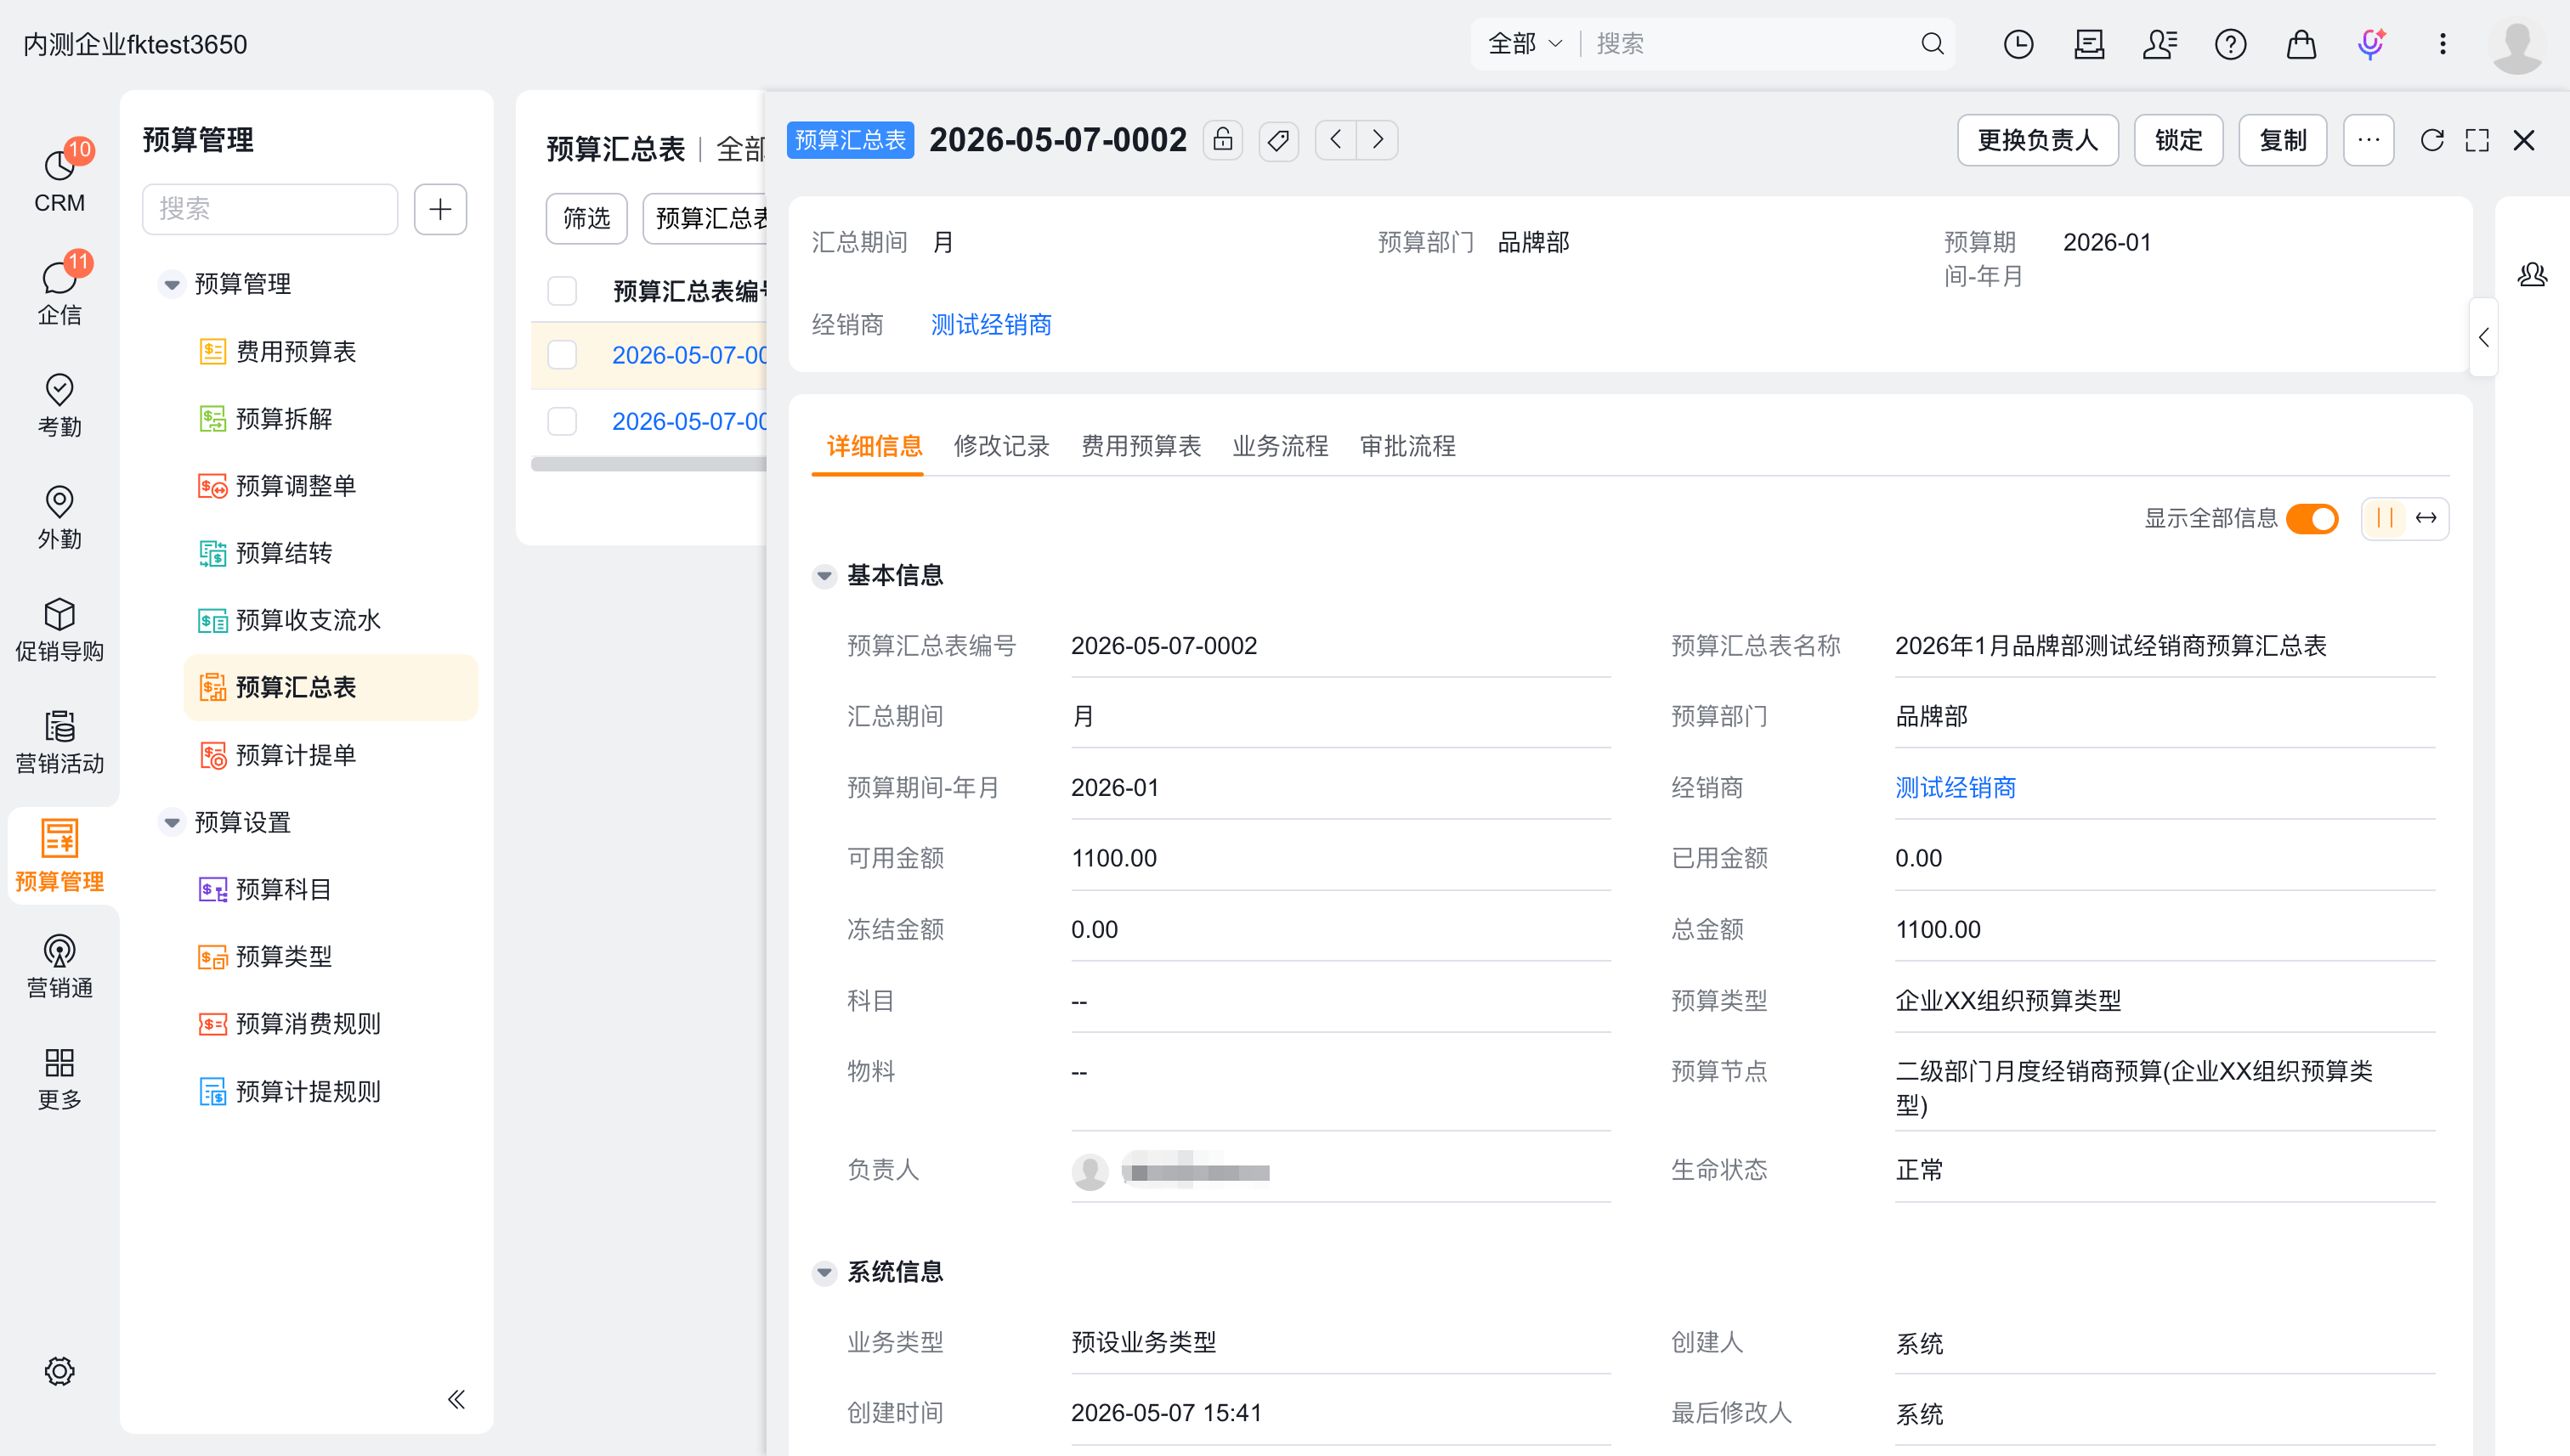Click the 复制 button

click(2282, 140)
